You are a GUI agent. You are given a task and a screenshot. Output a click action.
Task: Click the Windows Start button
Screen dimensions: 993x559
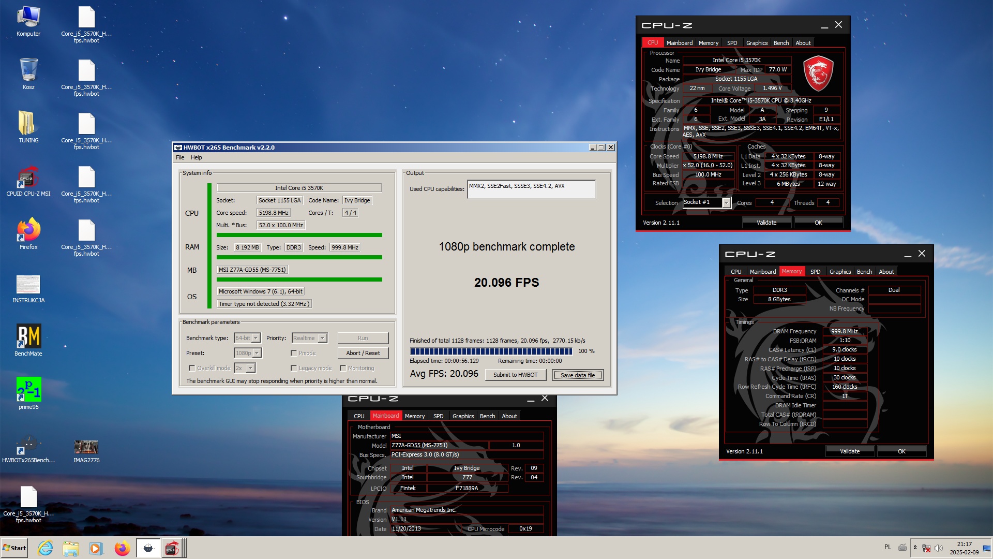click(x=14, y=548)
